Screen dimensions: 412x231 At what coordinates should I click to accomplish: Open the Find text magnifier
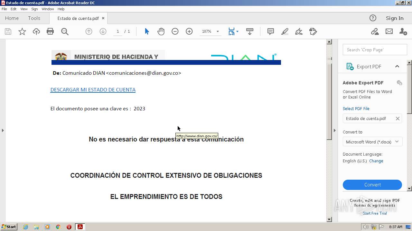pyautogui.click(x=65, y=31)
